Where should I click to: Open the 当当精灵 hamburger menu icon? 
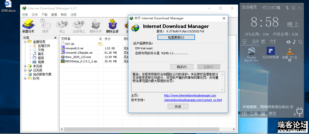point(293,8)
